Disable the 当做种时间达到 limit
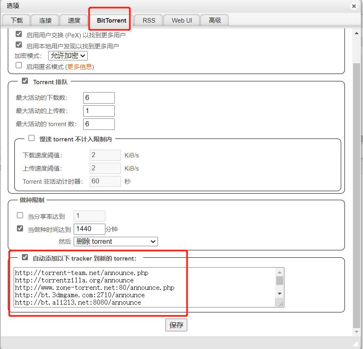This screenshot has height=349, width=363. pos(20,228)
